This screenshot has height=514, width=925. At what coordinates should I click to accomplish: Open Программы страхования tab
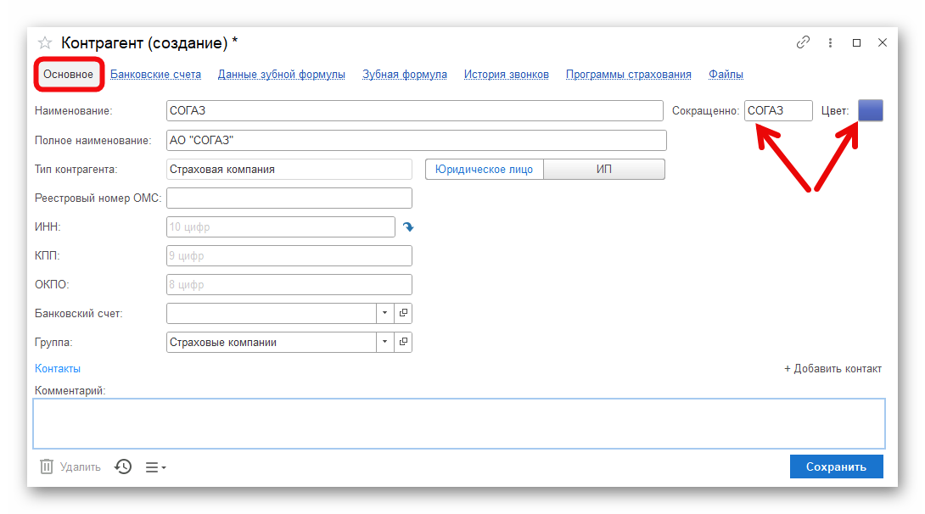pyautogui.click(x=629, y=75)
